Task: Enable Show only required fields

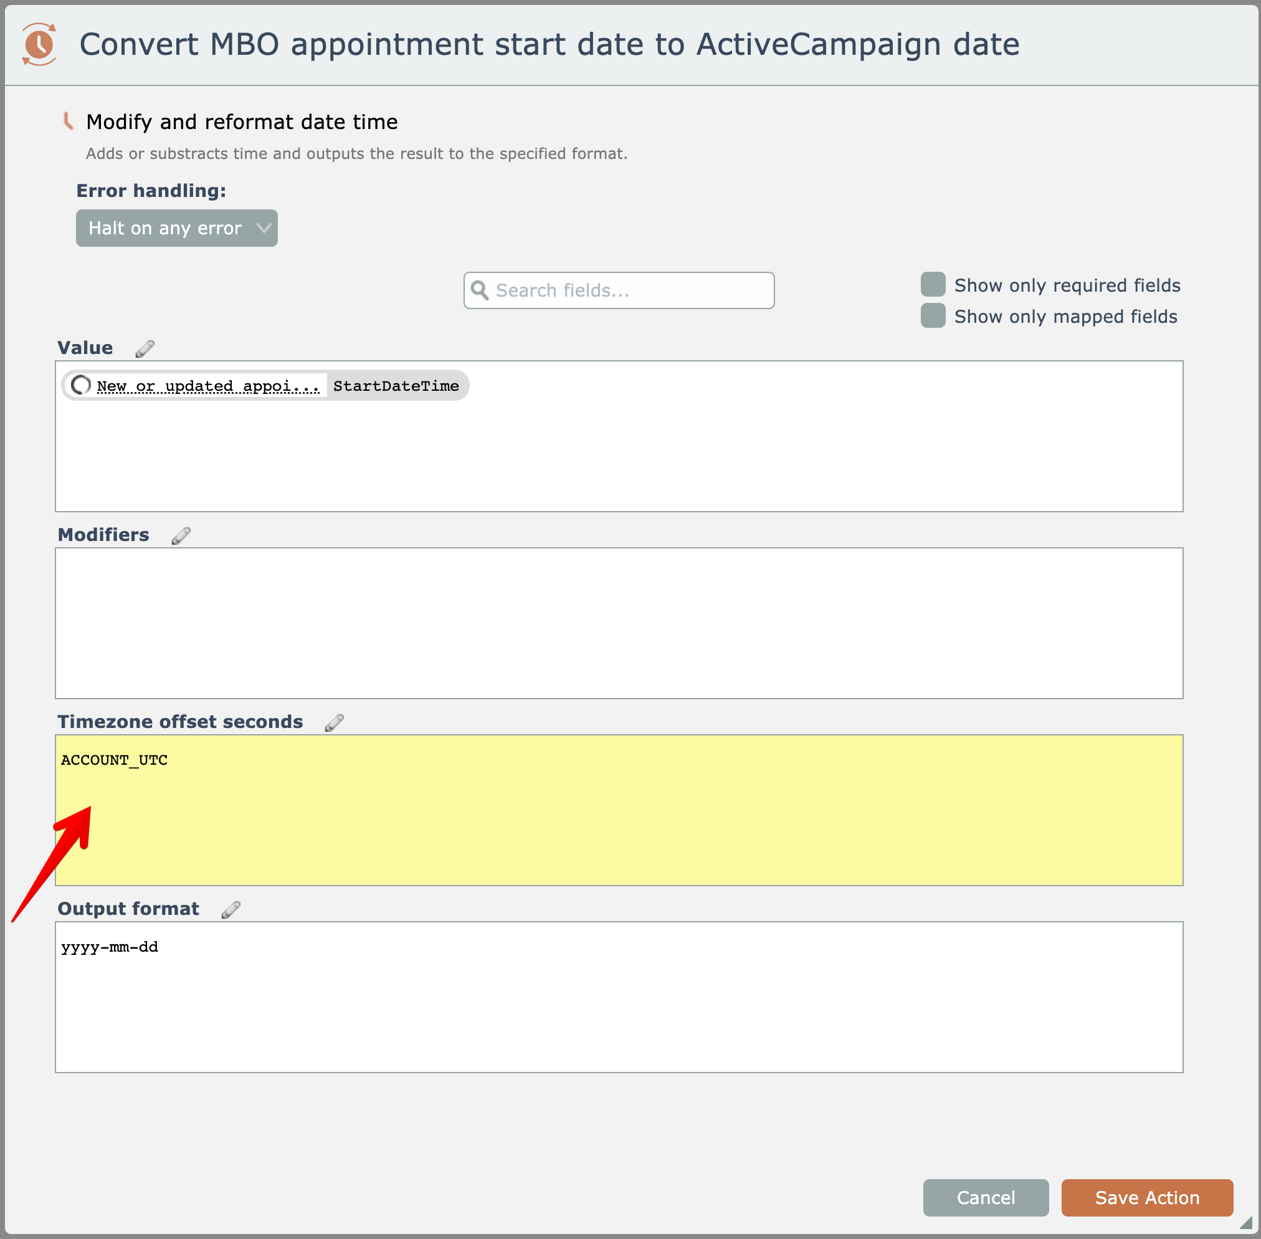Action: coord(933,284)
